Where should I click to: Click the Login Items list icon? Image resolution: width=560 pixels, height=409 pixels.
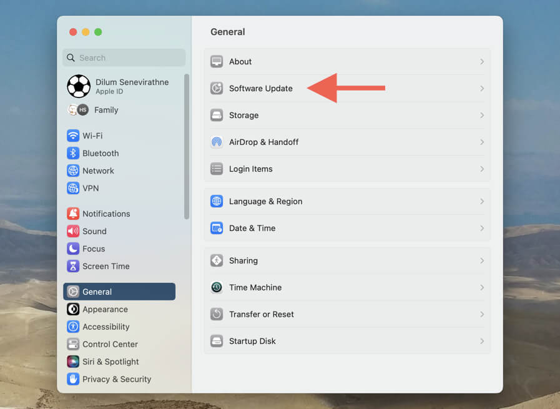pos(217,169)
